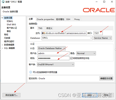Click the 编辑驱动设置 button
The height and width of the screenshot is (100, 116).
[106, 78]
